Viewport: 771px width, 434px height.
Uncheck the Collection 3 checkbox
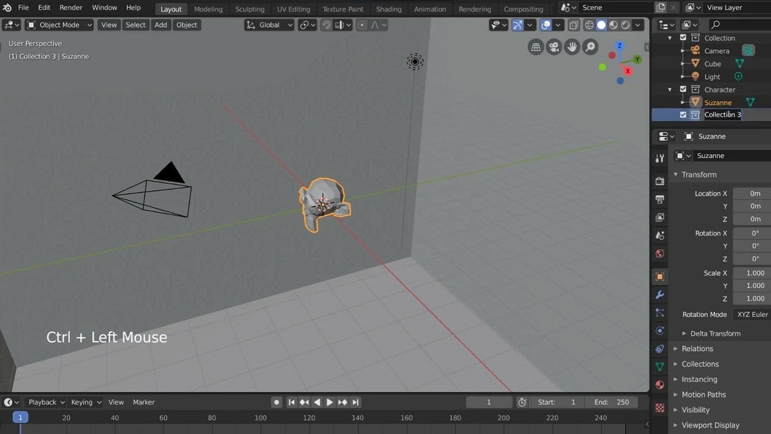(x=683, y=114)
